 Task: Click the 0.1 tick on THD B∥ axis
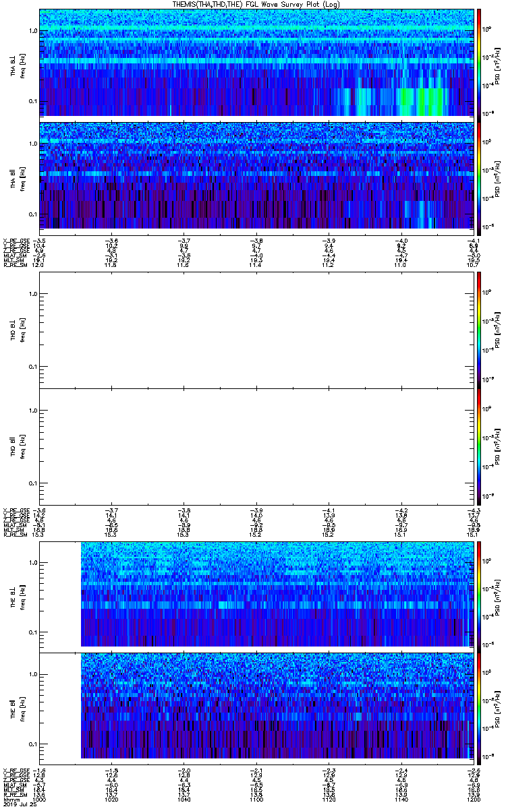(x=32, y=483)
